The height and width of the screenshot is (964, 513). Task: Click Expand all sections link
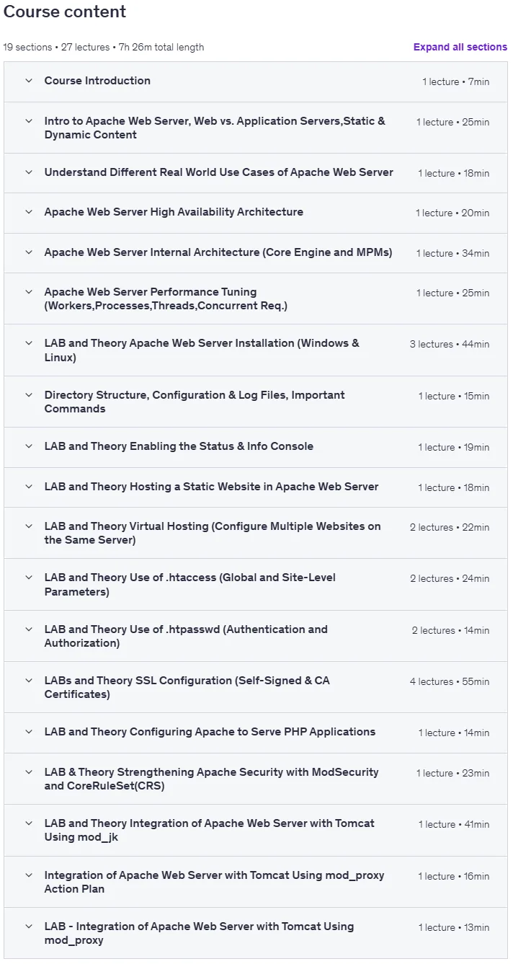pos(460,47)
